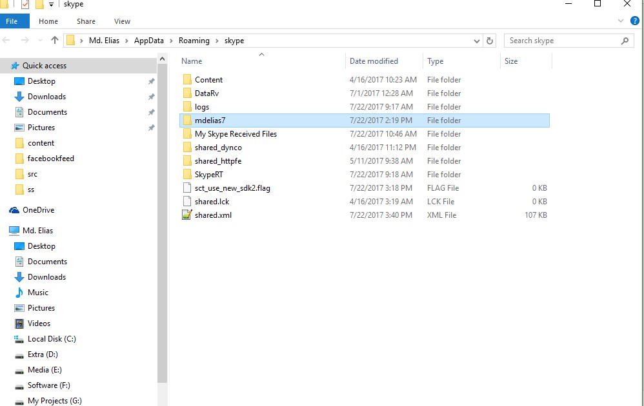Select the shared_dynco folder icon
The image size is (644, 406).
(x=187, y=147)
